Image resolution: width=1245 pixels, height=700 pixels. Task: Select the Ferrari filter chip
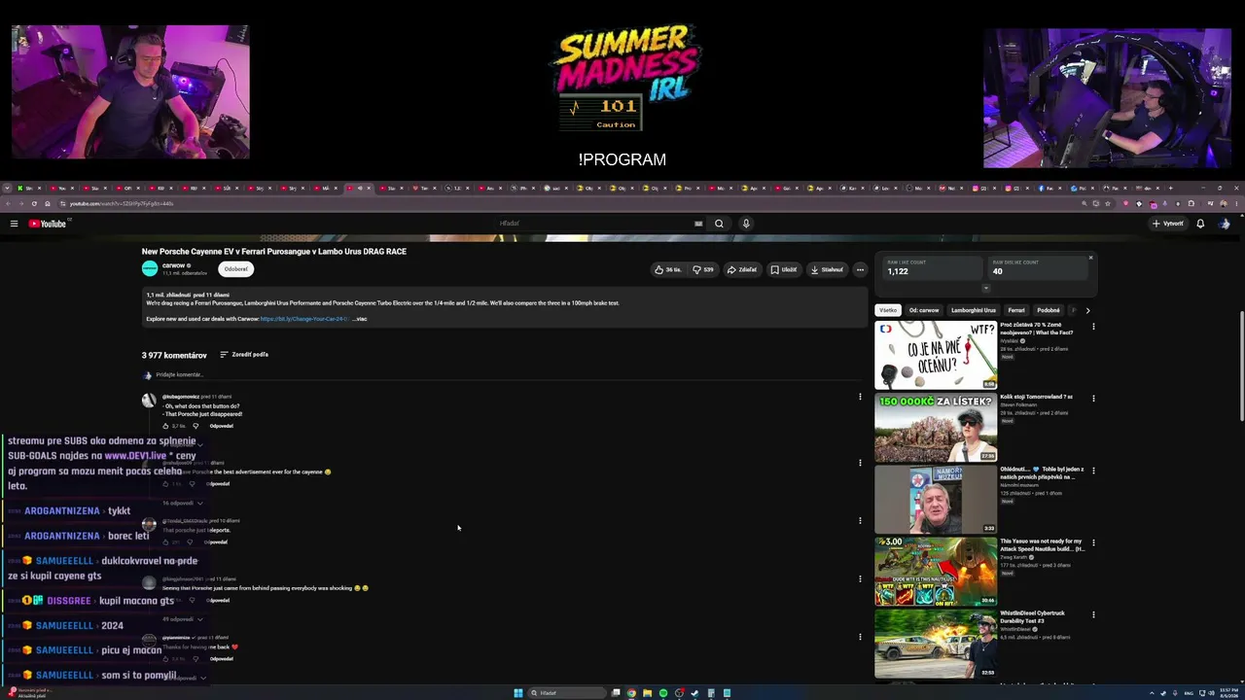click(x=1016, y=310)
